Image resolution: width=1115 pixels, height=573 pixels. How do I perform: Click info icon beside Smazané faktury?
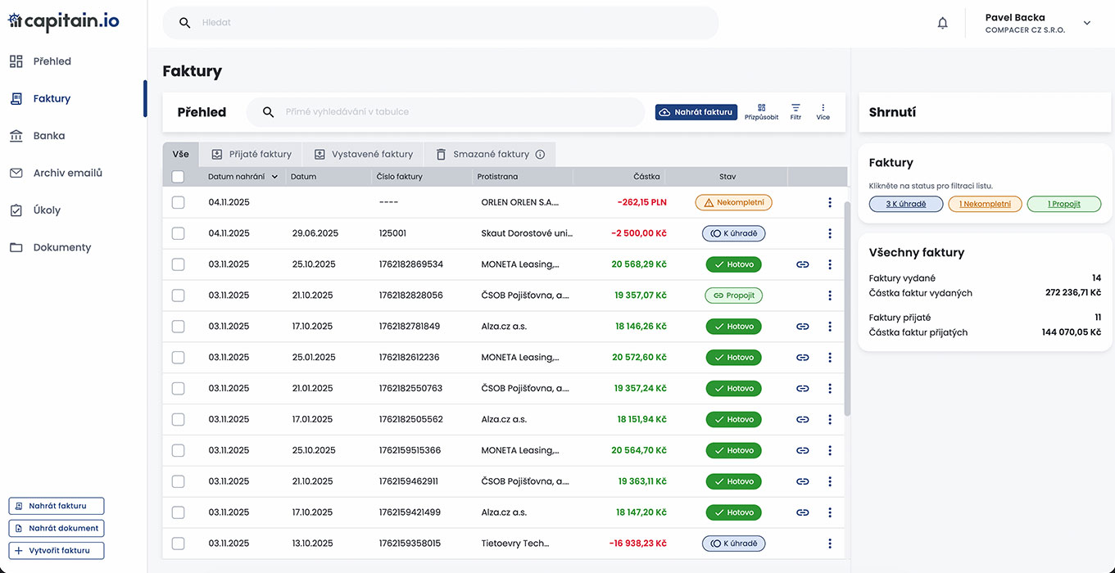(x=540, y=154)
